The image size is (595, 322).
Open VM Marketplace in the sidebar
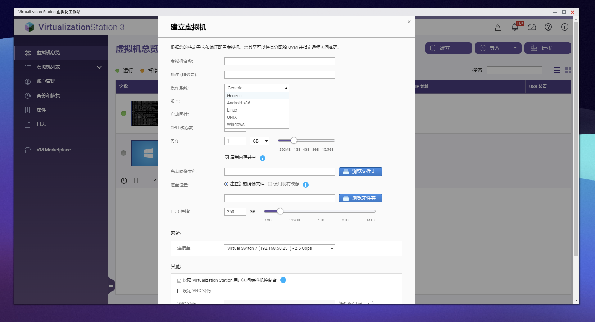[53, 150]
